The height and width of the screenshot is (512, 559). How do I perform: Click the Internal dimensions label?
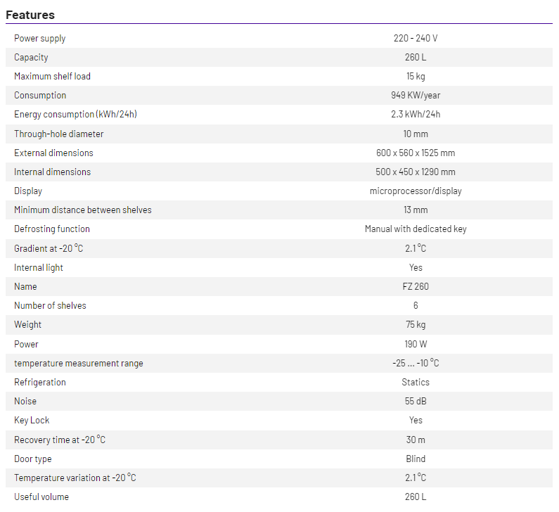[x=52, y=172]
